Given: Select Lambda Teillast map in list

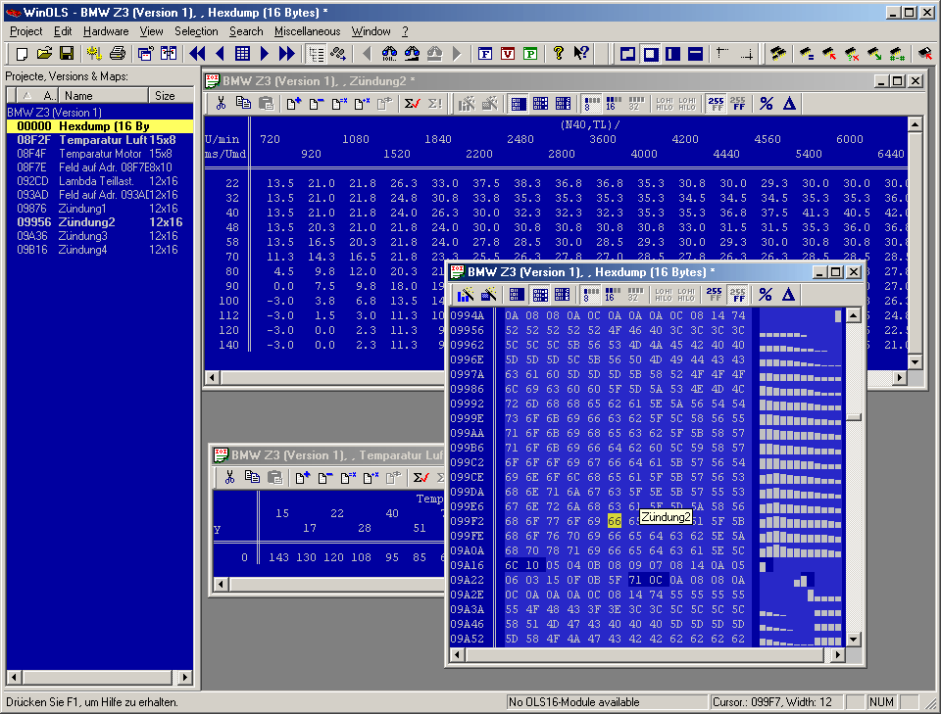Looking at the screenshot, I should click(x=96, y=181).
